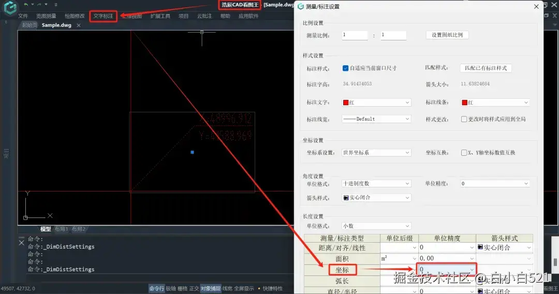Screen dimensions: 559x294
Task: Open the 绘图修改 menu
Action: pyautogui.click(x=75, y=16)
